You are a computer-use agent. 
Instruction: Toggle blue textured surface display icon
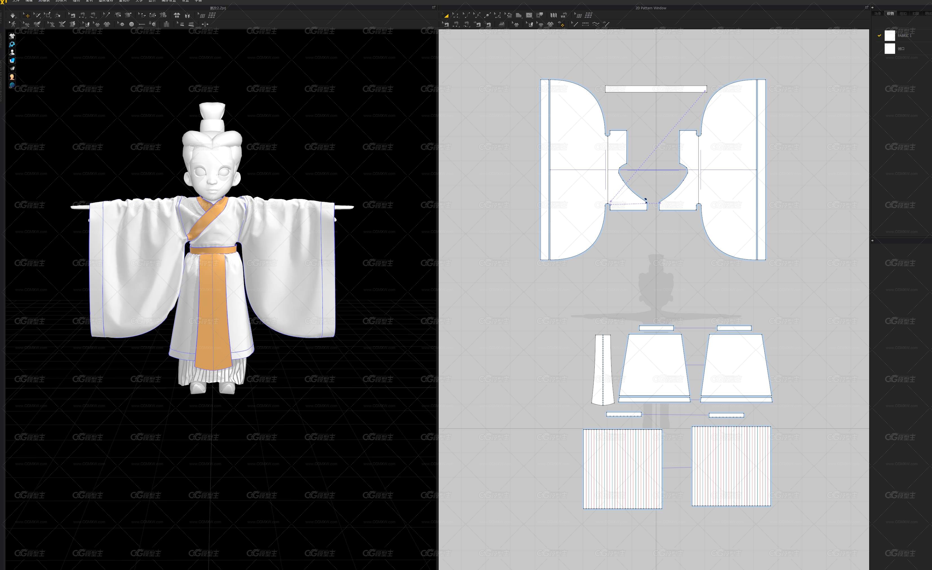coord(12,61)
